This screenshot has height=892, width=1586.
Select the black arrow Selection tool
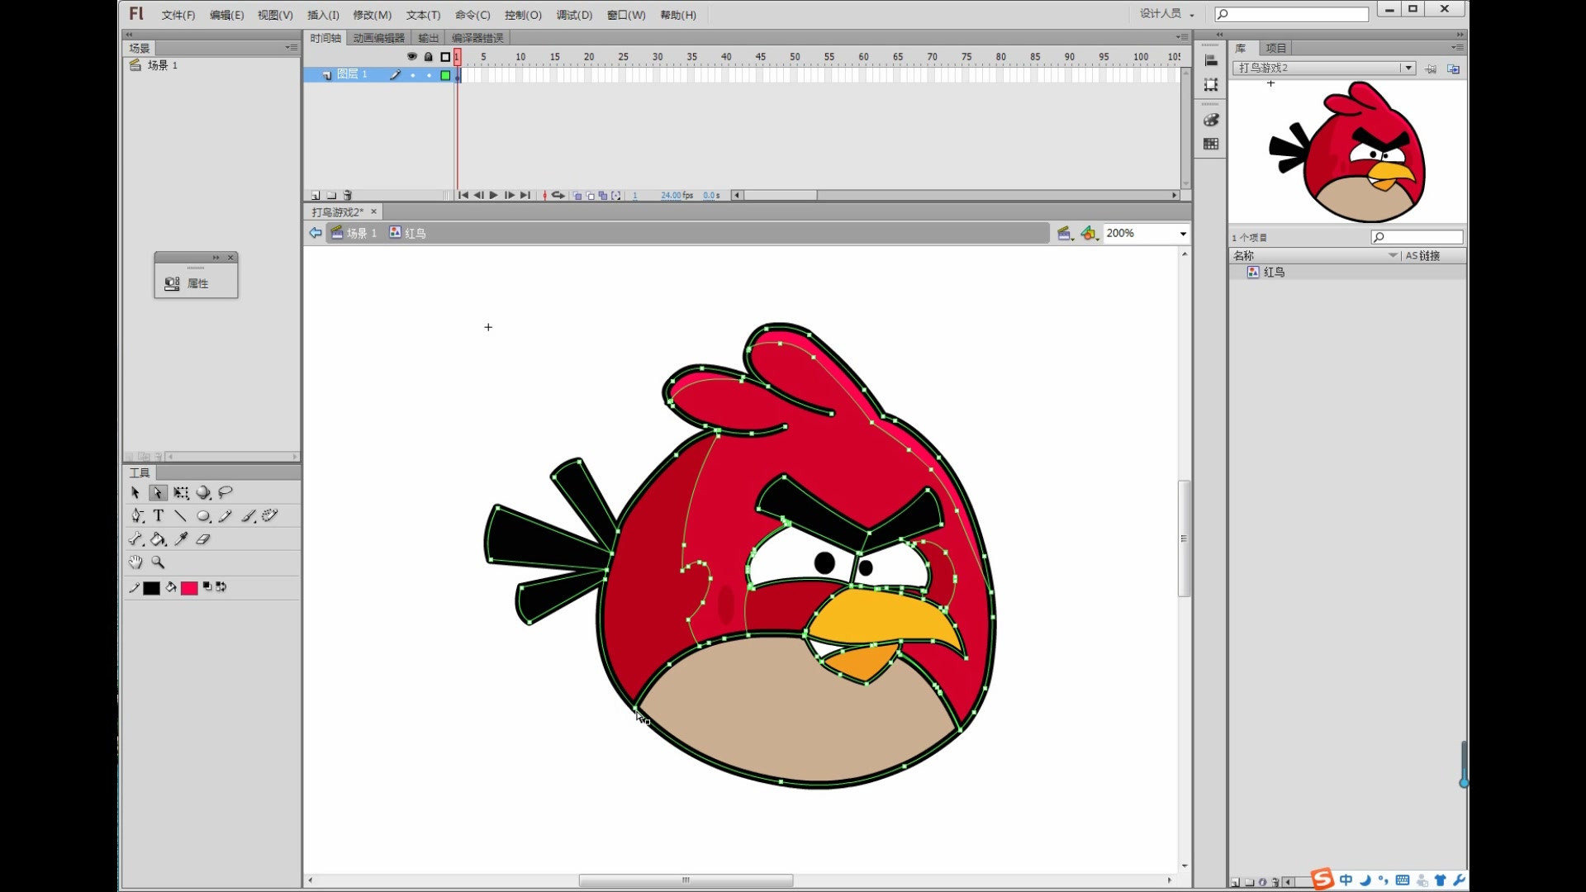pyautogui.click(x=135, y=493)
